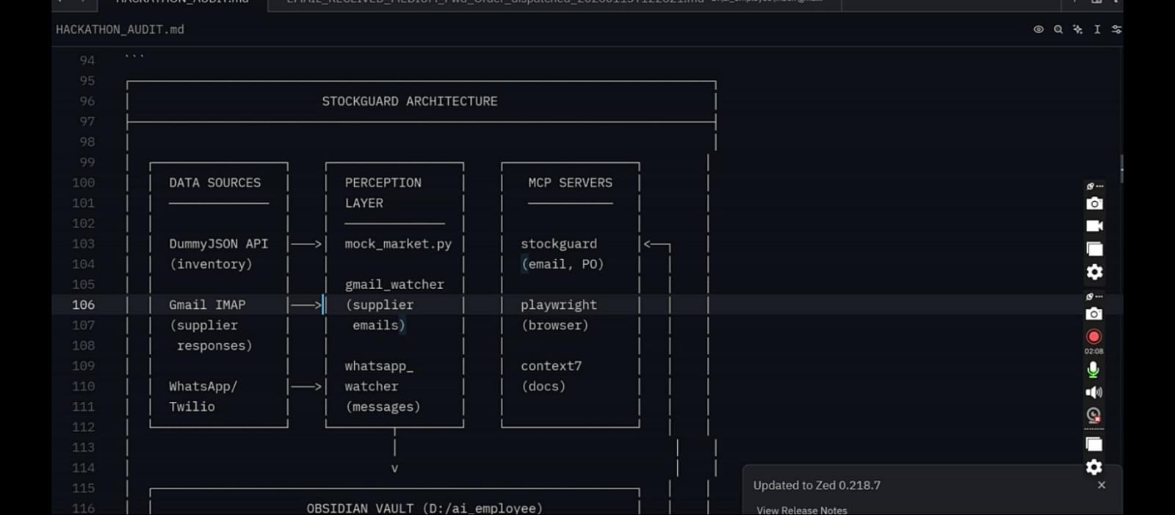Stop recording with the red record button

[x=1093, y=337]
